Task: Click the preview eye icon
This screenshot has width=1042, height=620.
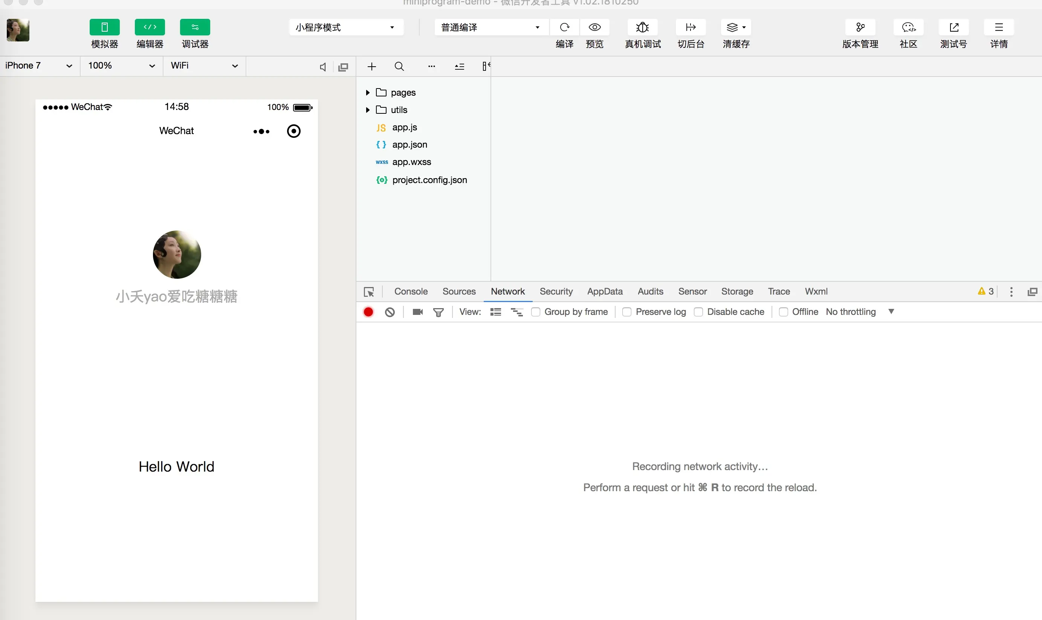Action: coord(594,27)
